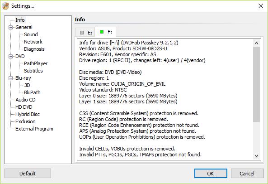This screenshot has height=184, width=268.
Task: Click the scrollbar up arrow in info box
Action: coord(256,43)
